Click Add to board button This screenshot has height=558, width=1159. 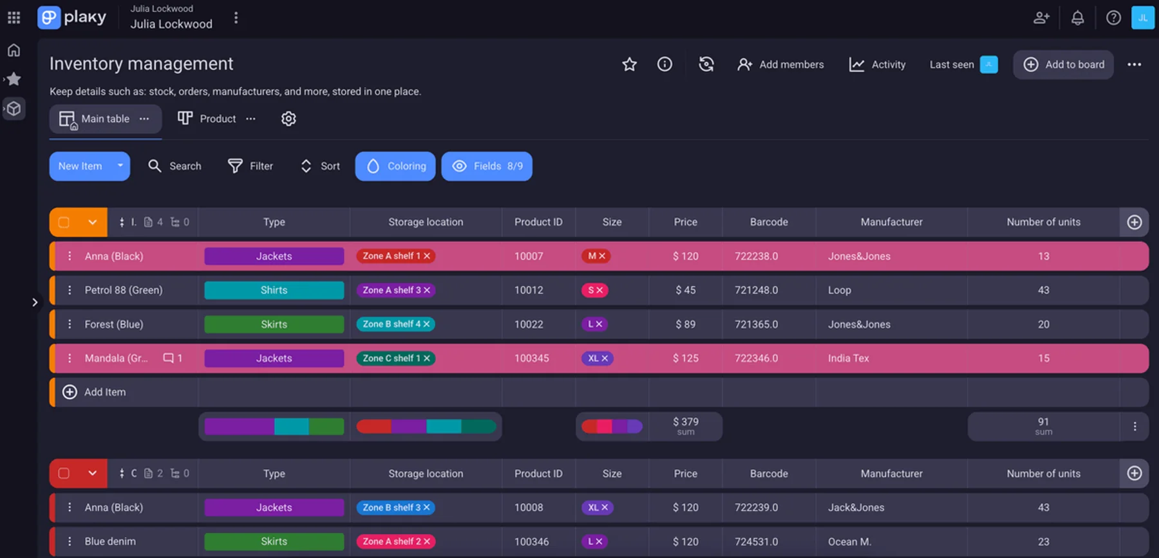pos(1063,64)
